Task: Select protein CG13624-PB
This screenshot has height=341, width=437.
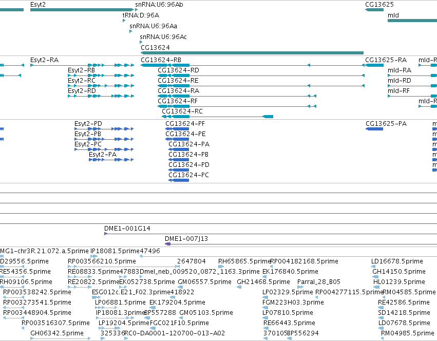Action: point(179,160)
